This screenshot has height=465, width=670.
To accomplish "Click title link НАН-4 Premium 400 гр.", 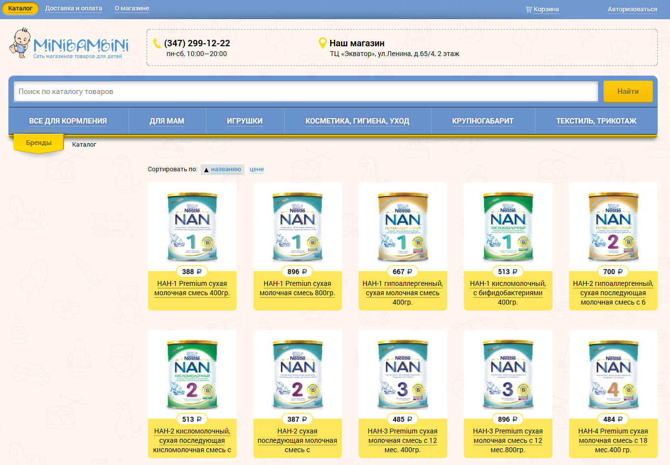I will tap(613, 440).
